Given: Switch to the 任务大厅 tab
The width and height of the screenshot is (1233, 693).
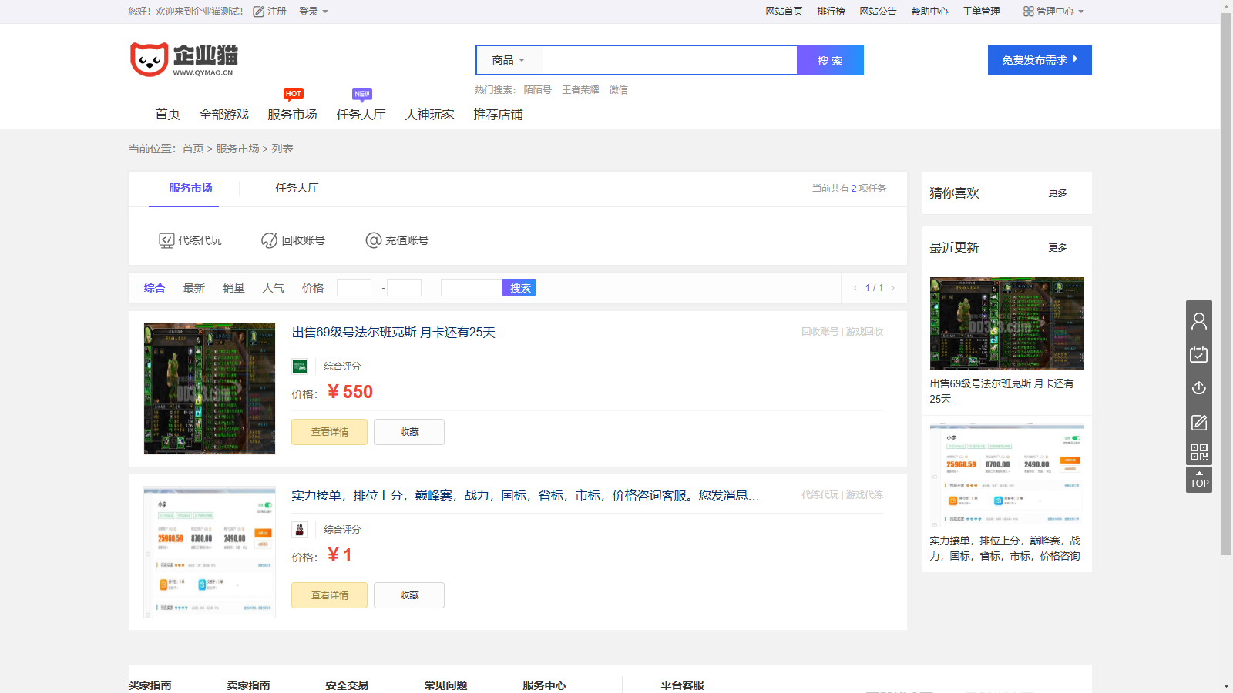Looking at the screenshot, I should pos(297,188).
